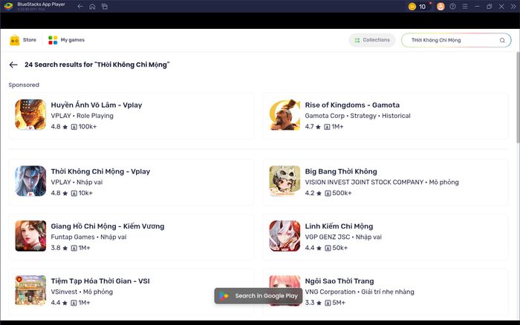The width and height of the screenshot is (520, 325).
Task: Click Funtap Games • Nhập vai text
Action: tap(88, 237)
